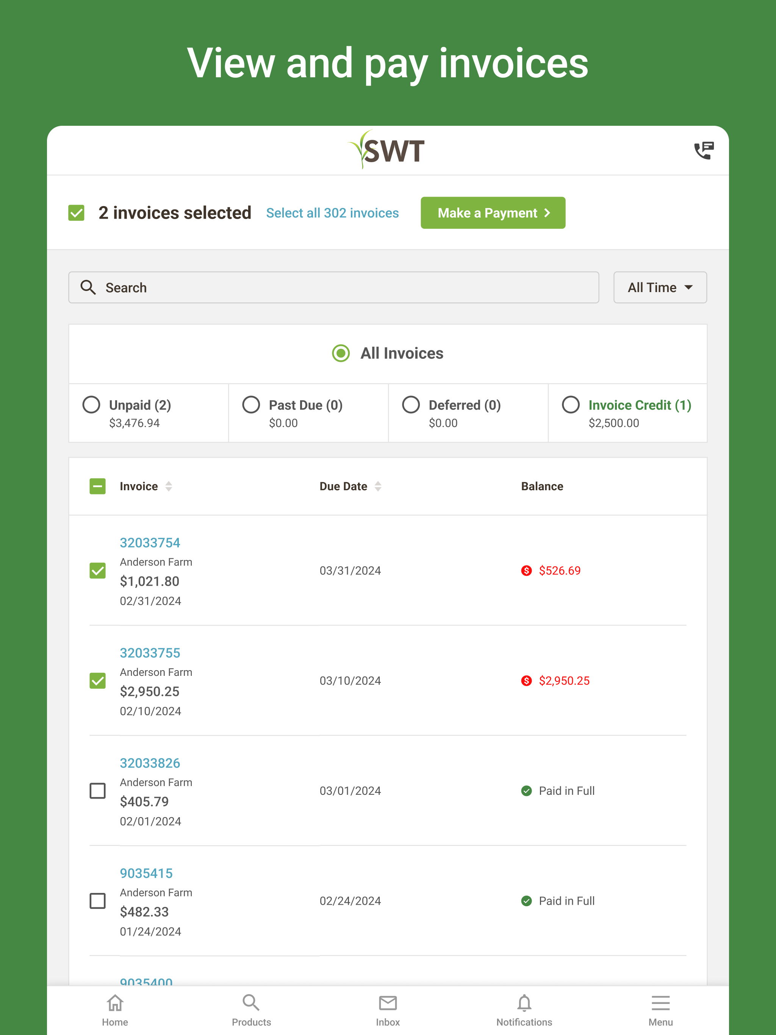Click the SWT logo
The image size is (776, 1035).
click(x=386, y=149)
